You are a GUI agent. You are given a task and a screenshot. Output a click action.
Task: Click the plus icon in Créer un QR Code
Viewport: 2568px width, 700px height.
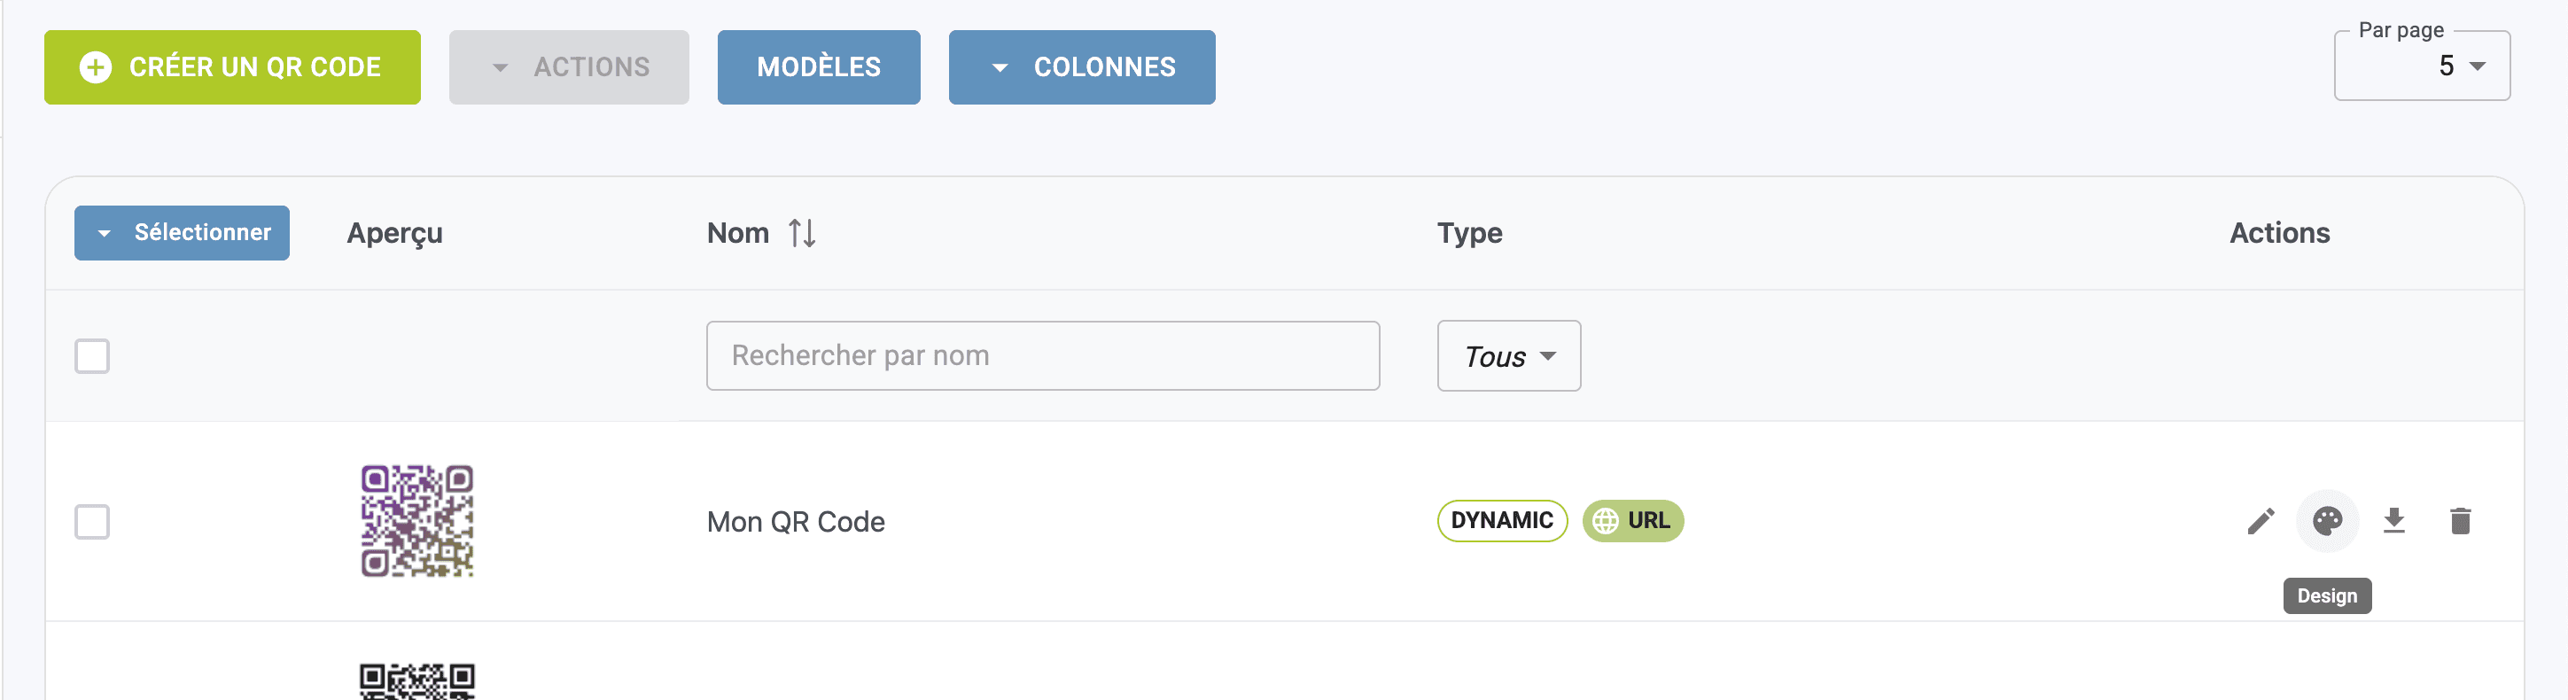point(96,66)
